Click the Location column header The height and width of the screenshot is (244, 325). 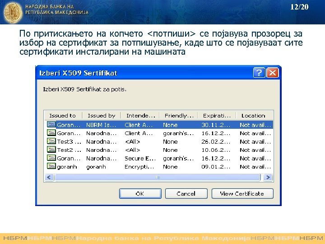click(255, 116)
